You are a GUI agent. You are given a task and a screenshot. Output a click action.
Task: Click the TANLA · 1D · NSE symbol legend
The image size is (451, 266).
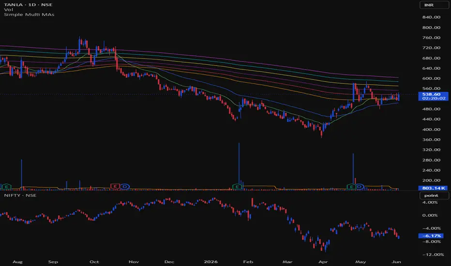[x=28, y=5]
